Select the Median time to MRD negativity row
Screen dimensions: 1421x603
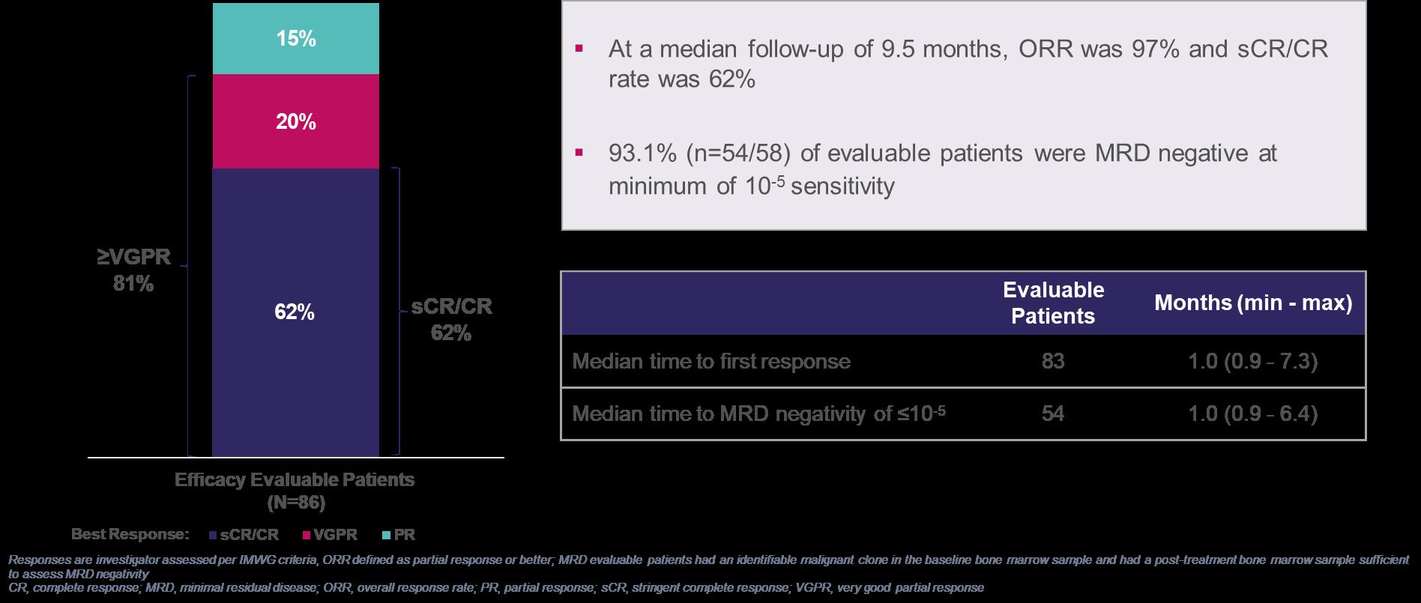tap(963, 413)
